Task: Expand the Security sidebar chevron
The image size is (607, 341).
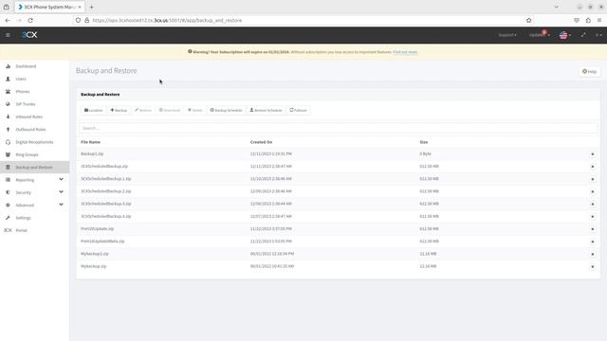Action: 61,191
